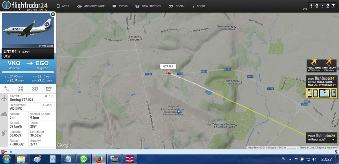
Task: Click the Google logo on the map
Action: (x=65, y=145)
